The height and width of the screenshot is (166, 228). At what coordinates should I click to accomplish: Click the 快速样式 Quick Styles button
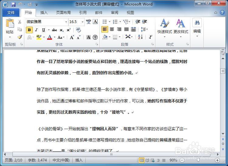click(164, 28)
